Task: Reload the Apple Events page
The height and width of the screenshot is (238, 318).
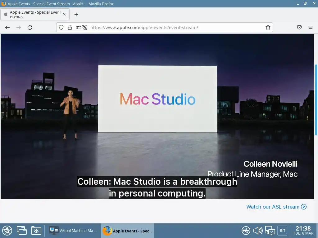Action: pos(30,28)
